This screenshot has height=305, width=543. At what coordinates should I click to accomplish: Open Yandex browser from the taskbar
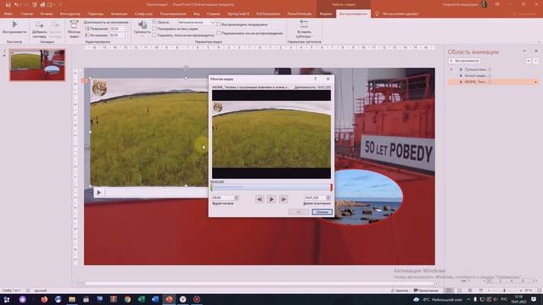[183, 299]
